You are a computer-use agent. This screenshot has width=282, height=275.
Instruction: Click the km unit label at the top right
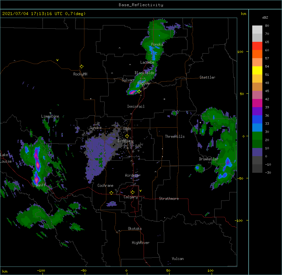(x=244, y=14)
